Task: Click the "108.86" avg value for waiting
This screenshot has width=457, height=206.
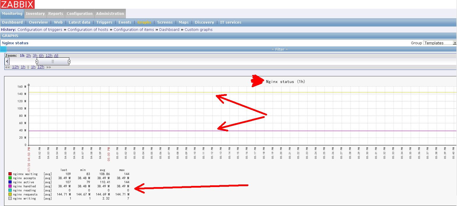Action: tap(105, 174)
